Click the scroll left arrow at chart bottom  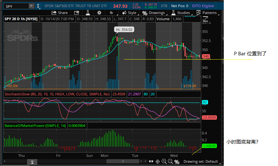point(5,161)
